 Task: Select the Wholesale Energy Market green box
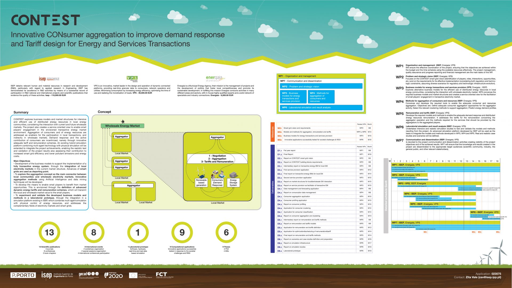pos(122,126)
